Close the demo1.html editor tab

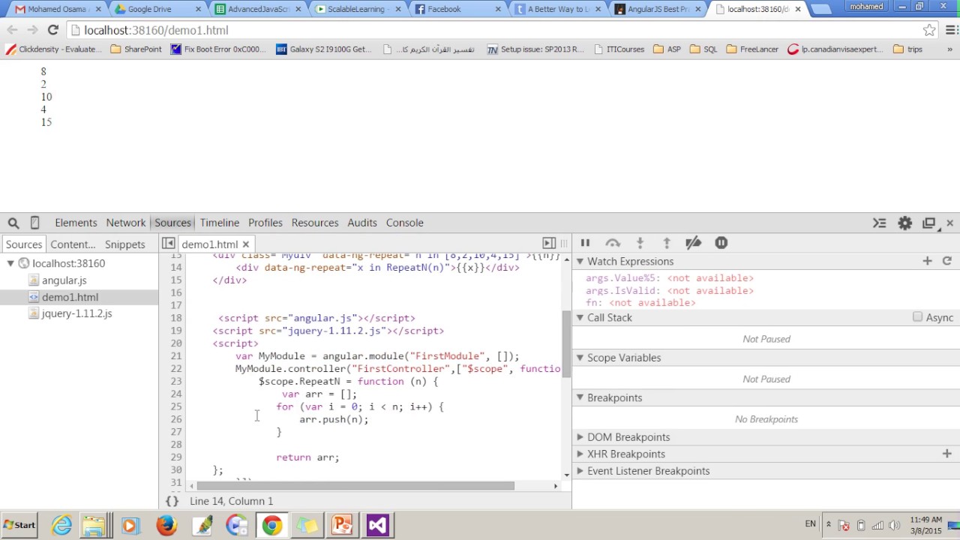pos(245,244)
